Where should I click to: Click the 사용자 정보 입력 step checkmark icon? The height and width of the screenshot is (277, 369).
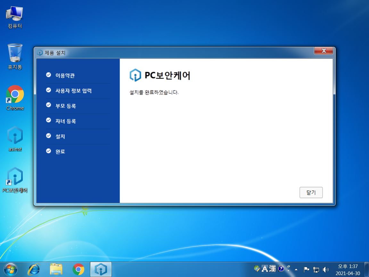pos(48,90)
